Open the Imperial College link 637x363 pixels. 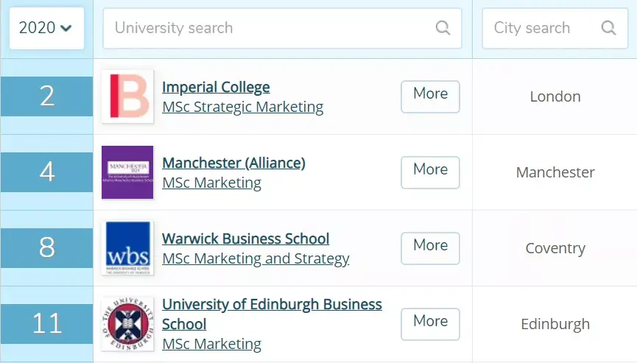click(216, 87)
